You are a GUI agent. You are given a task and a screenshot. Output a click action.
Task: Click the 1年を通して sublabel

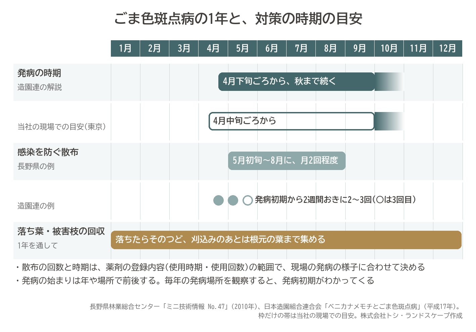pos(38,245)
